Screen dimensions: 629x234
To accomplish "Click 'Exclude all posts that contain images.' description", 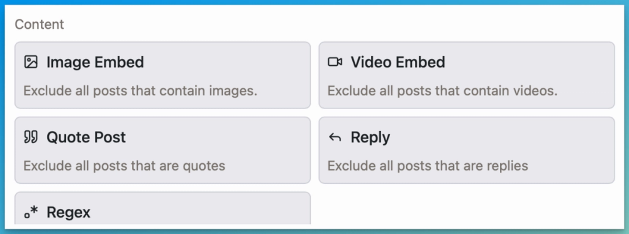I will click(140, 91).
